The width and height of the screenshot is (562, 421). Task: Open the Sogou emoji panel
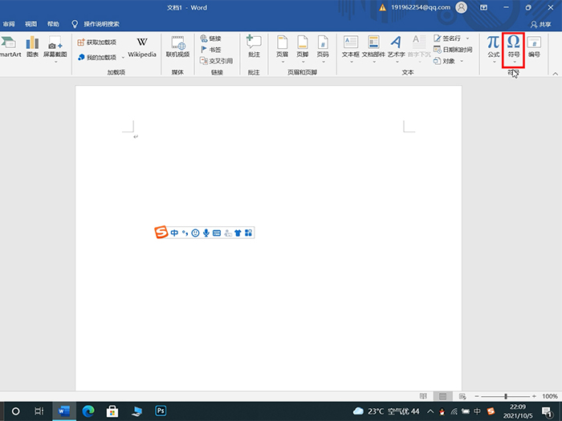[195, 233]
